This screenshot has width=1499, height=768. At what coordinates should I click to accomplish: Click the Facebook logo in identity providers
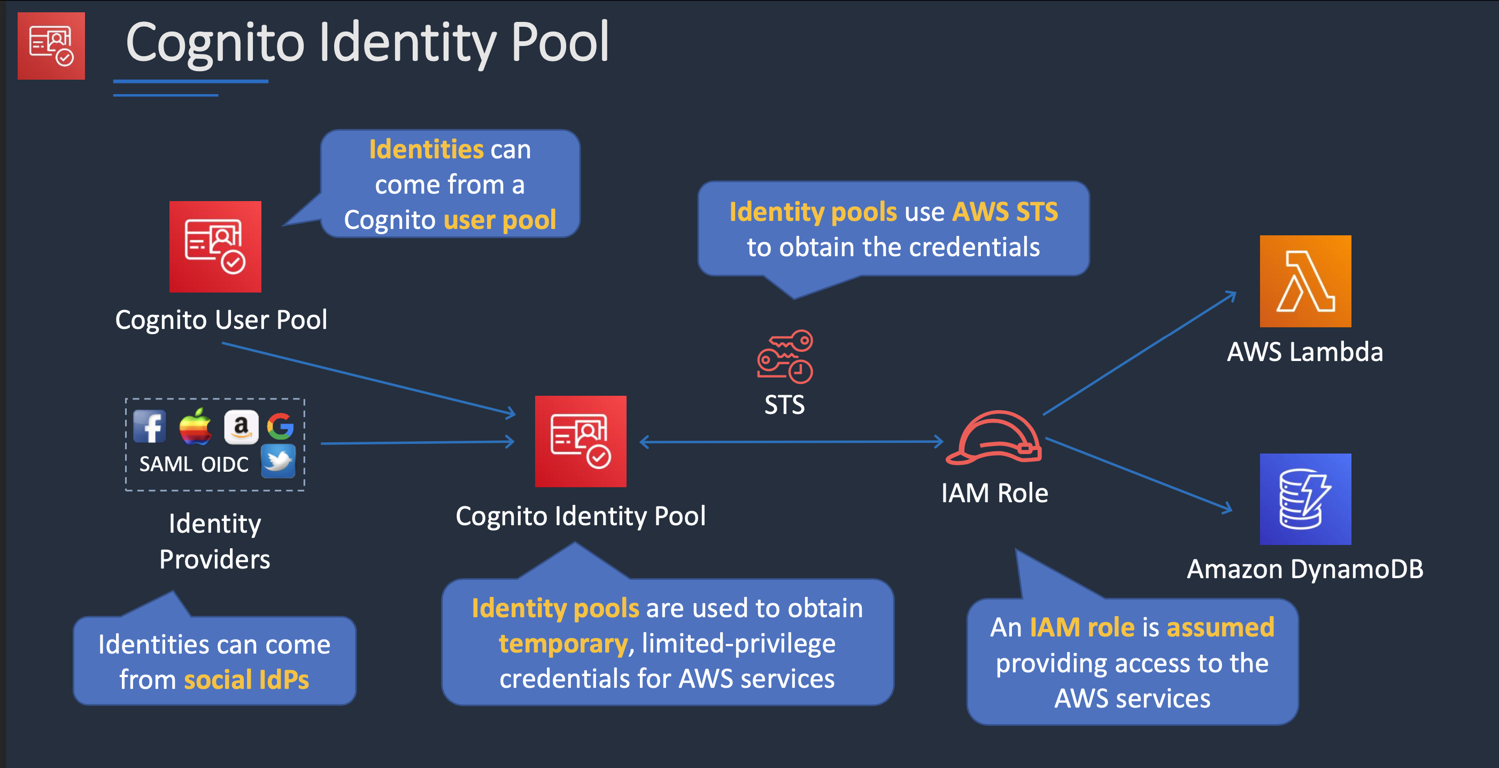150,426
